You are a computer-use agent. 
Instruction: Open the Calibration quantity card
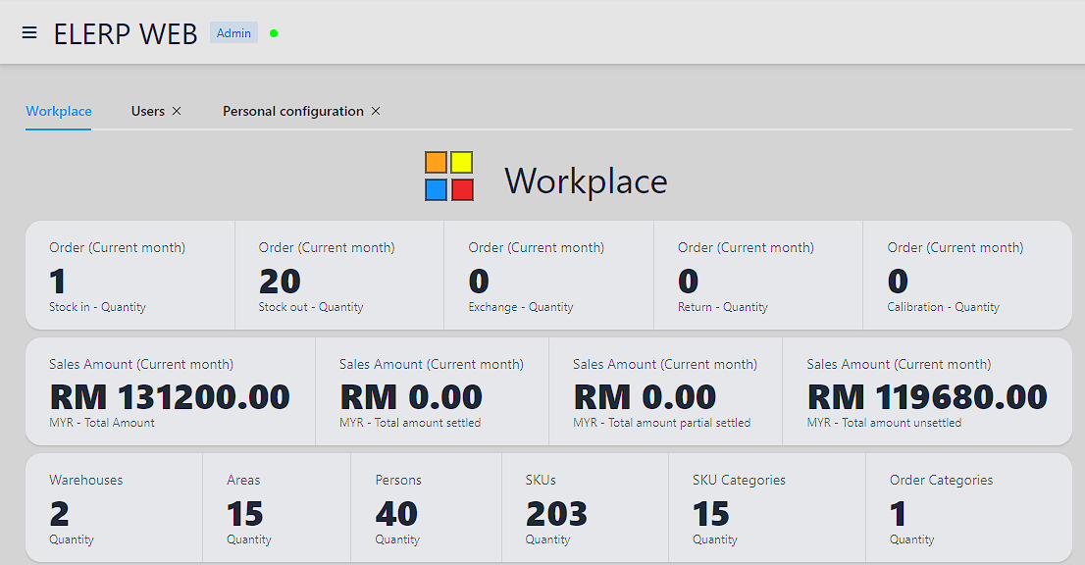[966, 276]
